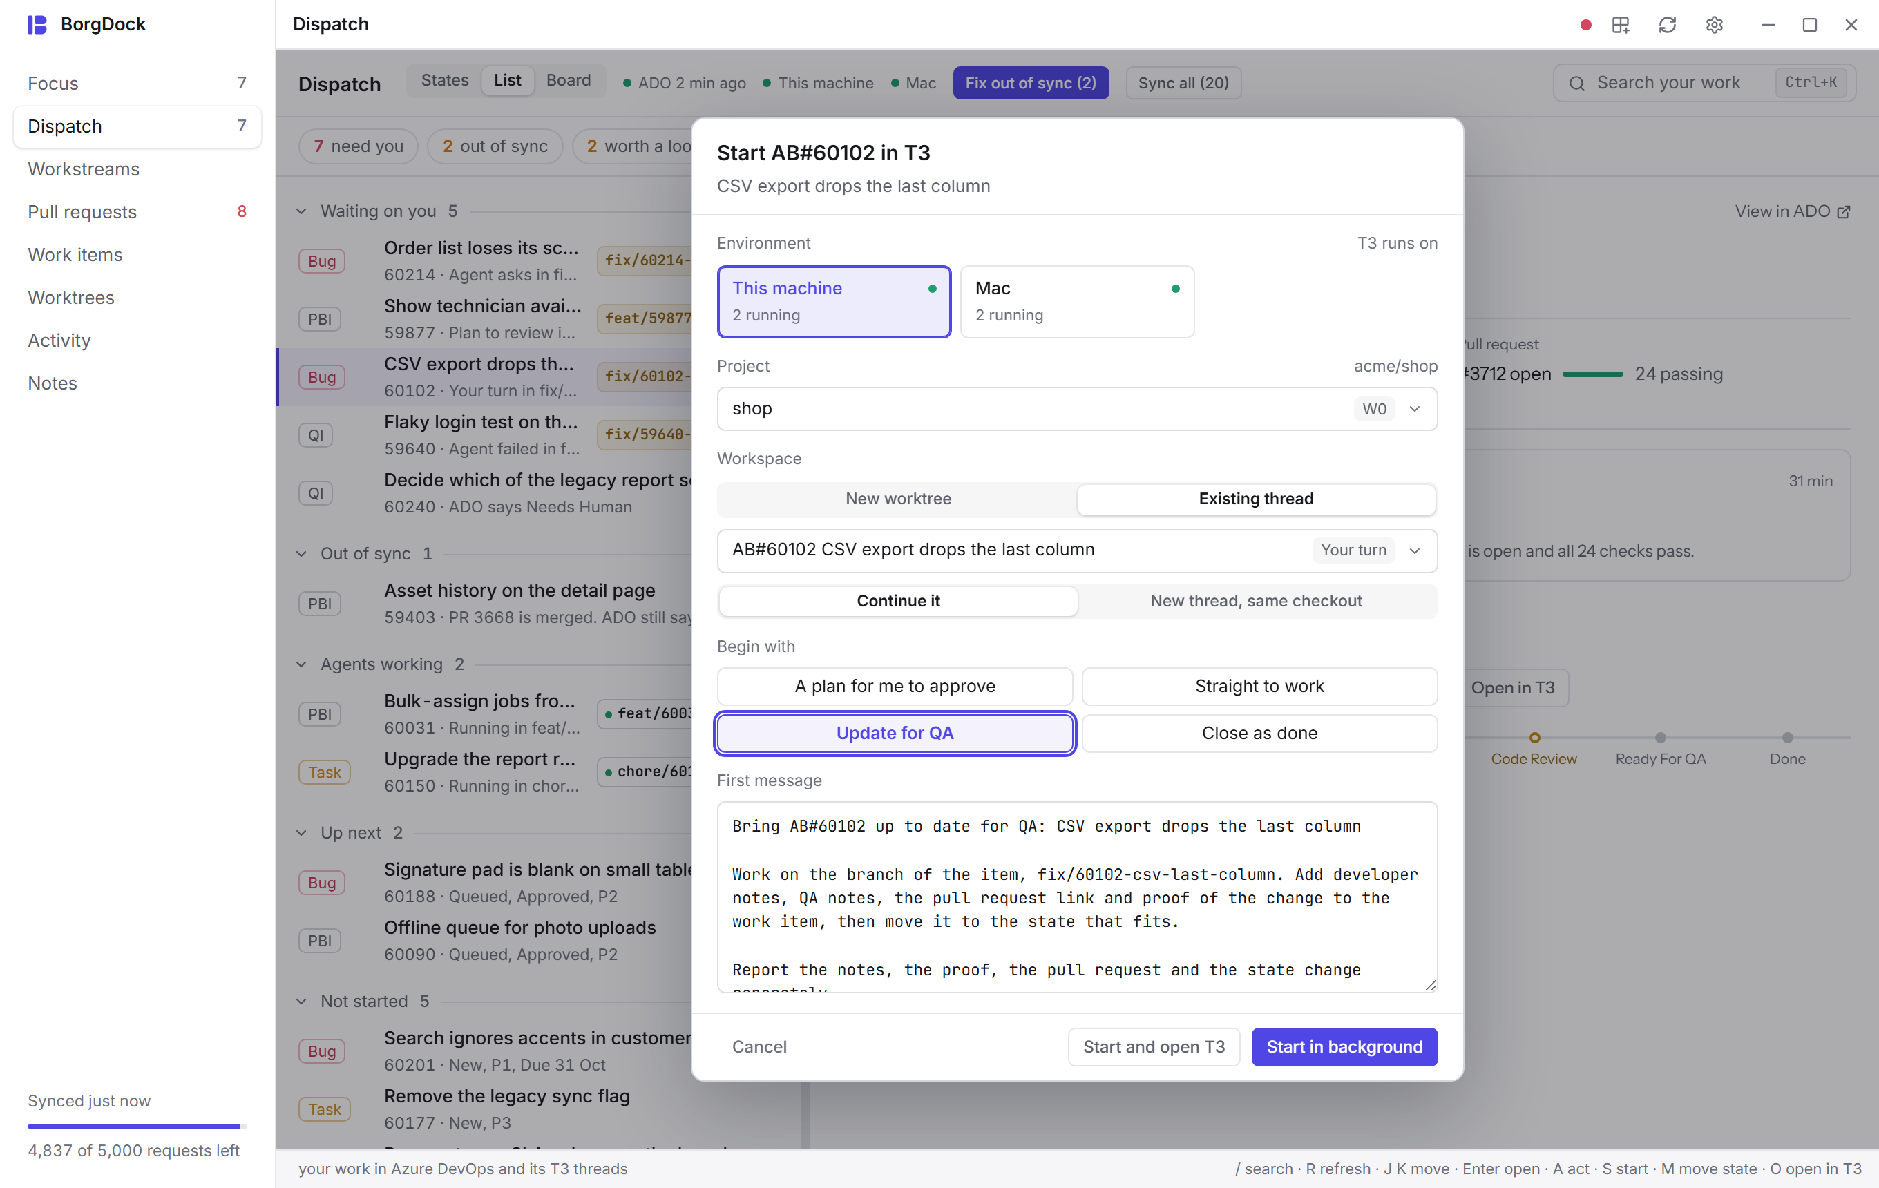Click the Code Review stage dot
The width and height of the screenshot is (1879, 1188).
pyautogui.click(x=1534, y=737)
